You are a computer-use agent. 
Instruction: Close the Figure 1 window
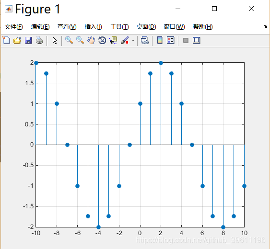click(251, 9)
